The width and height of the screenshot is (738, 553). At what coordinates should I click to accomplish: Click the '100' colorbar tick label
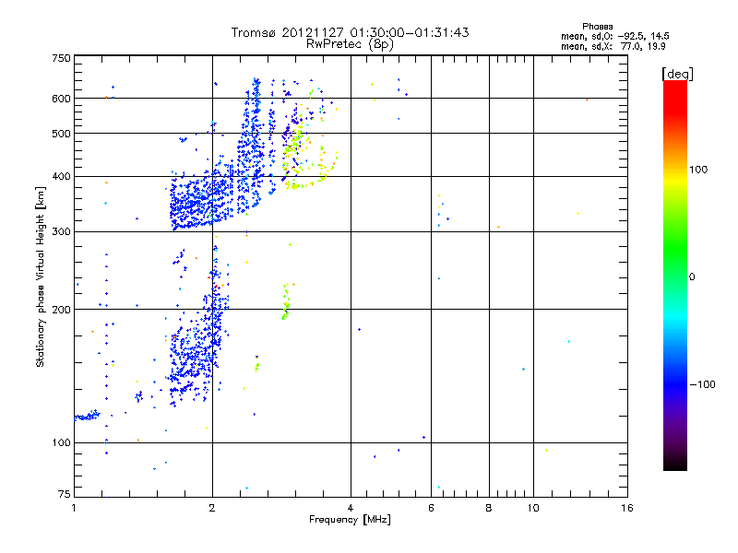click(x=698, y=170)
